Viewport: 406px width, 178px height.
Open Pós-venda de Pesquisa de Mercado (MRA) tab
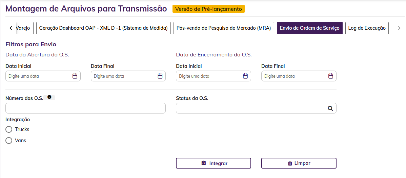tap(224, 28)
